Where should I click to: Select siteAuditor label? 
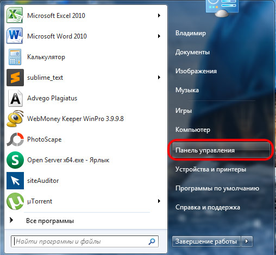click(43, 181)
